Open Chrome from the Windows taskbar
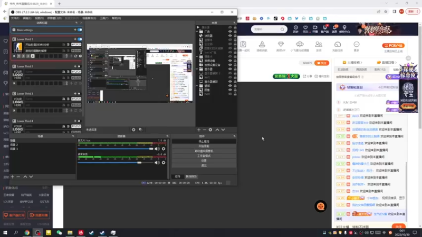The image size is (422, 237). pos(27,233)
